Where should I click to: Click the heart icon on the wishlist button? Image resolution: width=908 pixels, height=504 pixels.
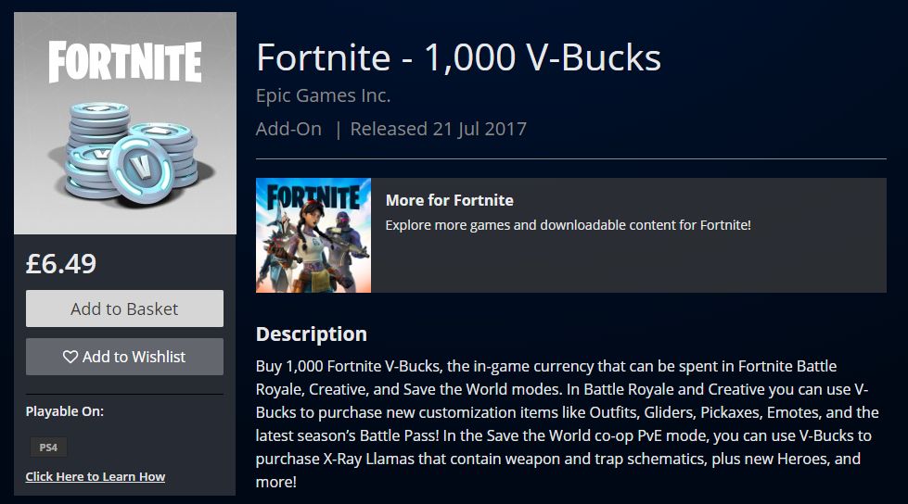pyautogui.click(x=70, y=357)
